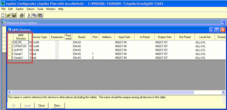Select row number 1 header
The width and height of the screenshot is (227, 110).
coord(10,43)
